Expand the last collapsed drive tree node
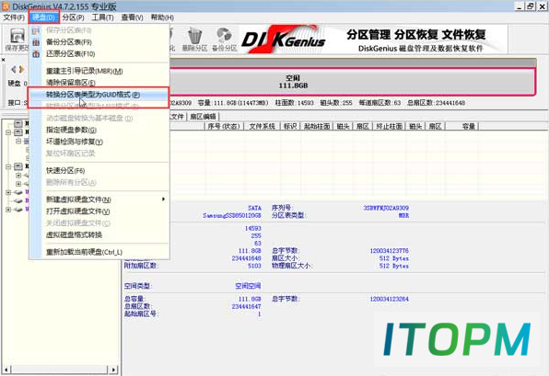The width and height of the screenshot is (549, 376). (x=8, y=210)
